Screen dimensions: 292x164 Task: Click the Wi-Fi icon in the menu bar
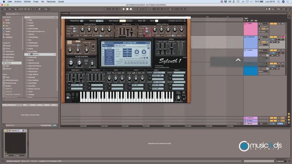pyautogui.click(x=247, y=2)
